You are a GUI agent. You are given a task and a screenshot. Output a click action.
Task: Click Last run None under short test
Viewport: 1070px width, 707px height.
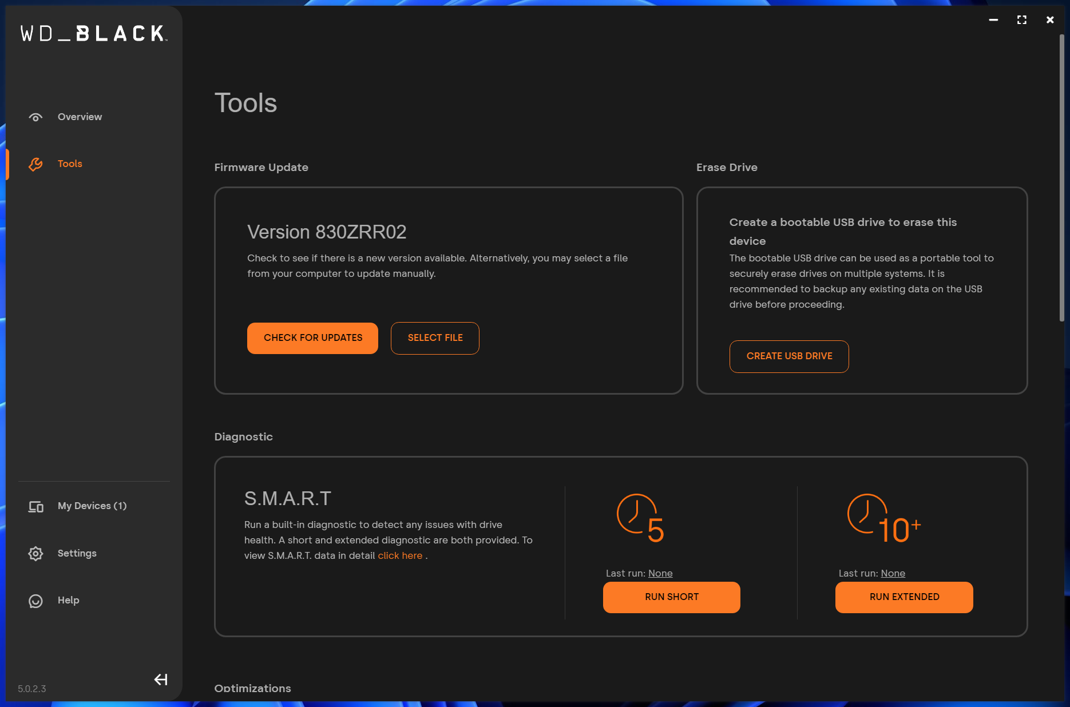[660, 573]
